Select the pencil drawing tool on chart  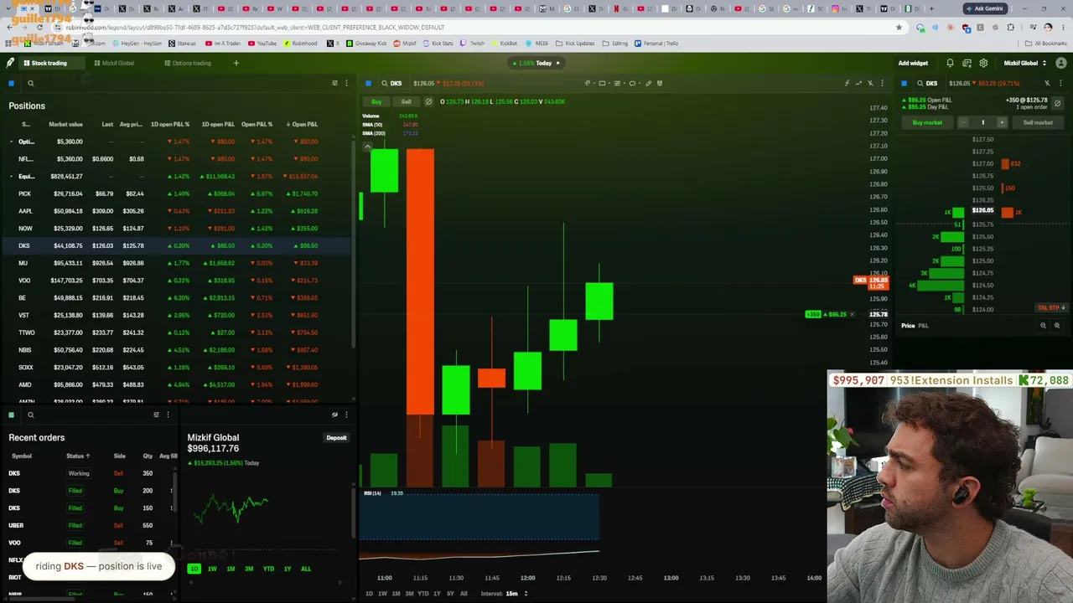[648, 84]
